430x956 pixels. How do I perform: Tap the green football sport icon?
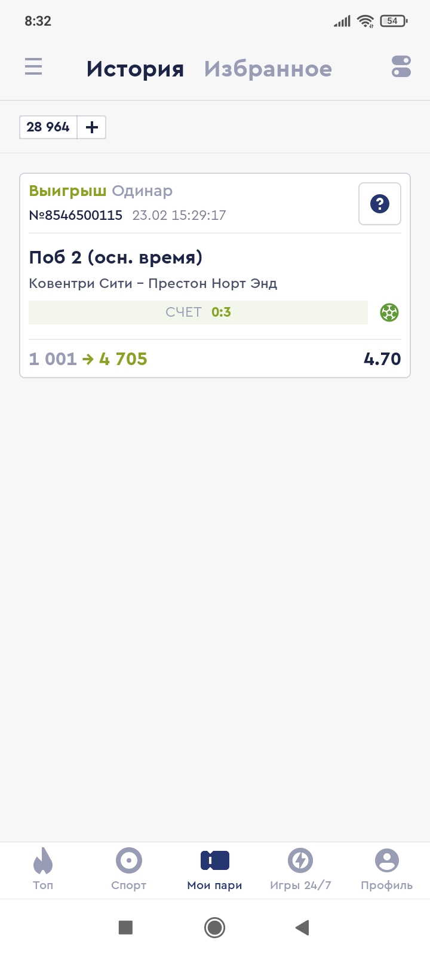[389, 312]
